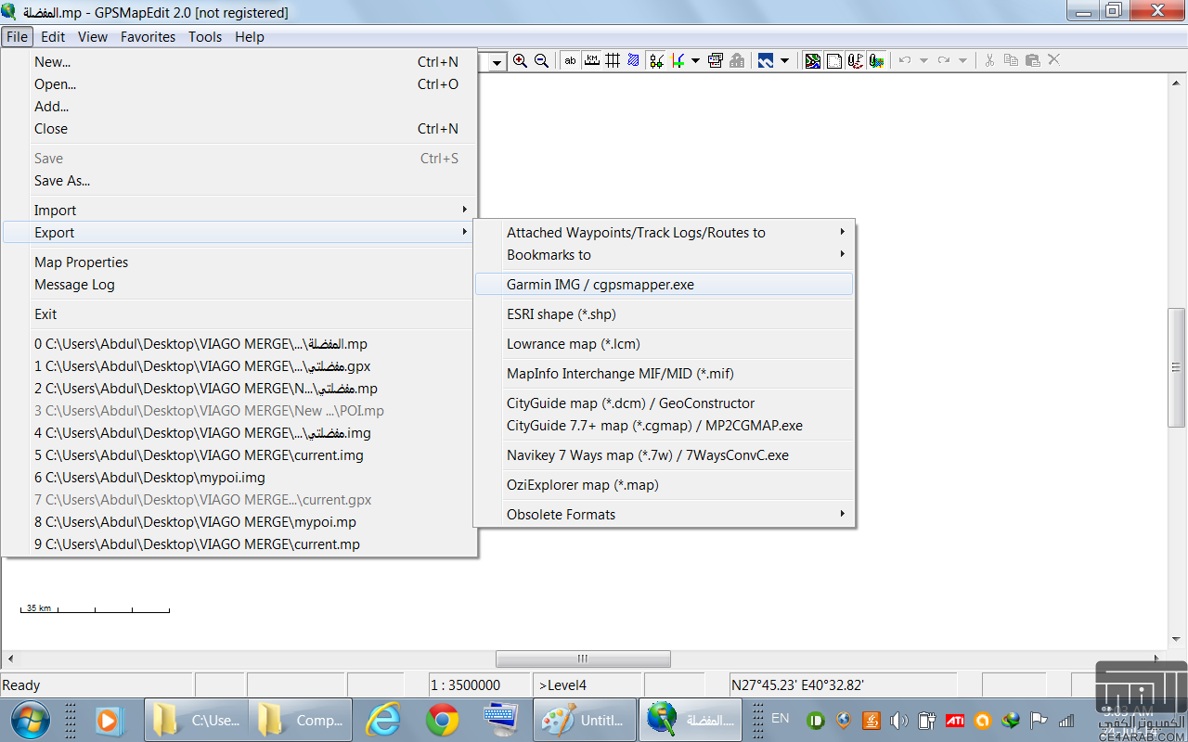Click the Delete X toolbar icon
This screenshot has height=742, width=1188.
pyautogui.click(x=1053, y=61)
